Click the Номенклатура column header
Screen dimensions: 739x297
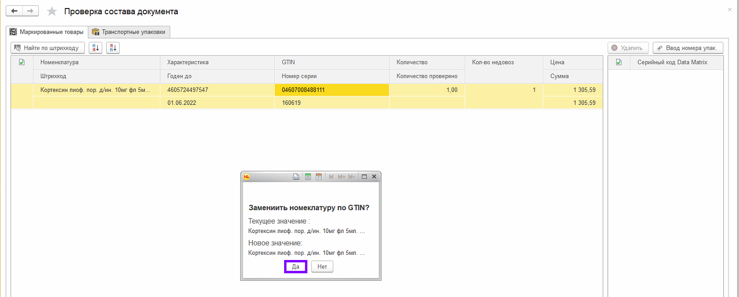[97, 62]
